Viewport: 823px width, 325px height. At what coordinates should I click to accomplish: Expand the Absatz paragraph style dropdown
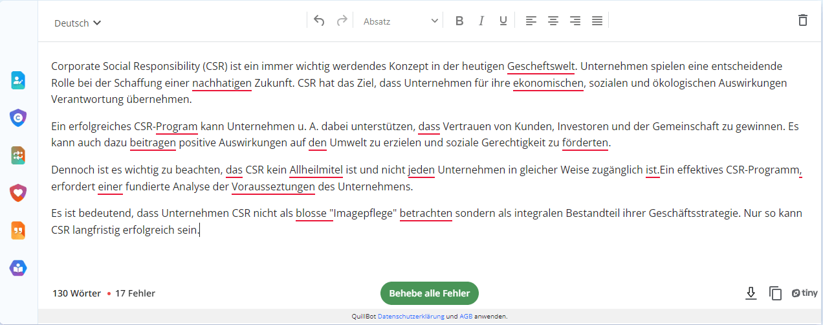[x=401, y=21]
